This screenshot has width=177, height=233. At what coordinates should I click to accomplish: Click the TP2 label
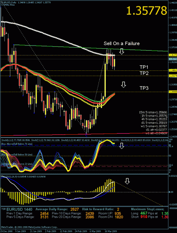coord(144,73)
